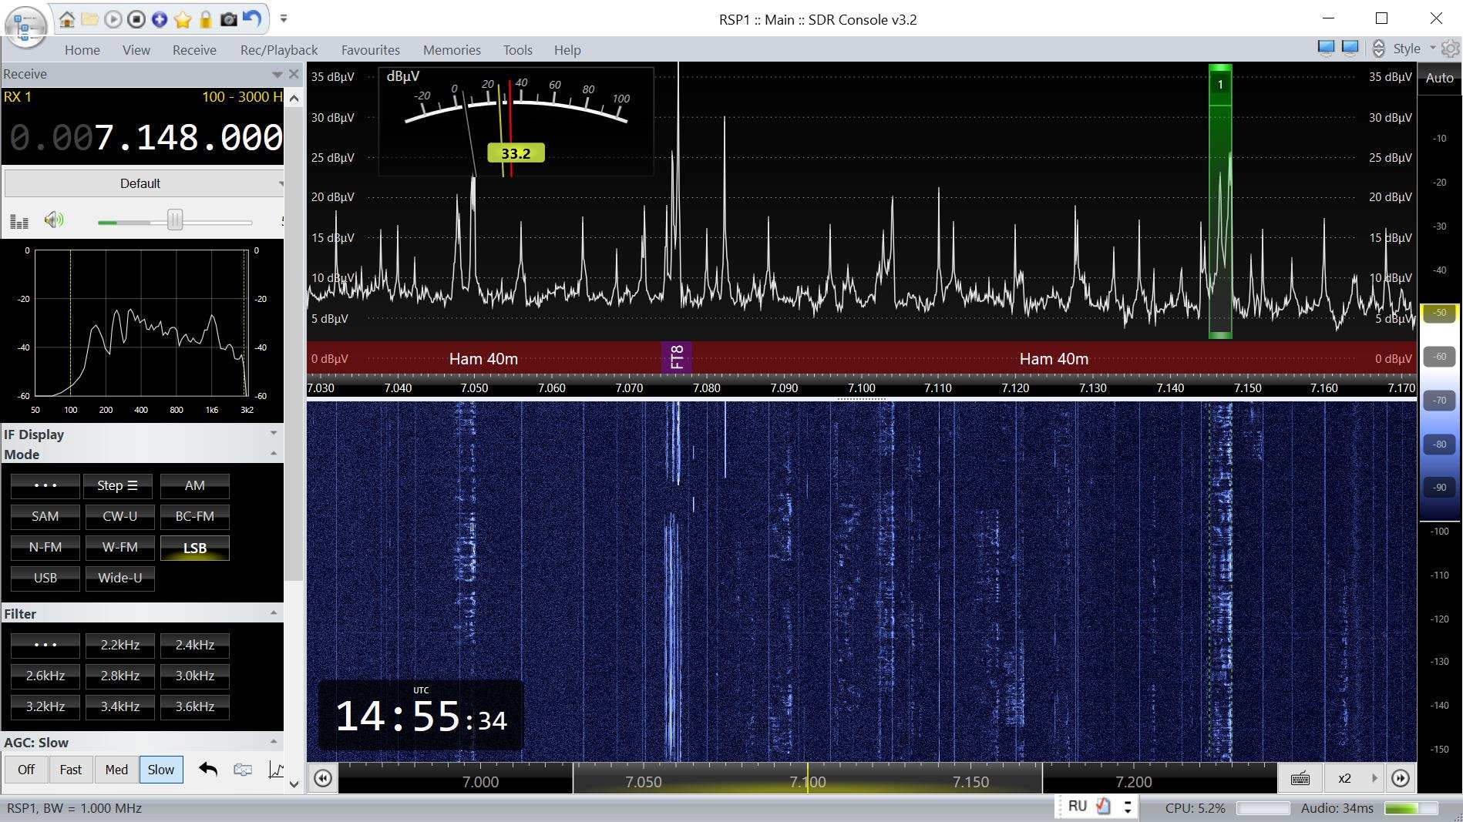Image resolution: width=1463 pixels, height=822 pixels.
Task: Start the radio with the play icon
Action: 113,19
